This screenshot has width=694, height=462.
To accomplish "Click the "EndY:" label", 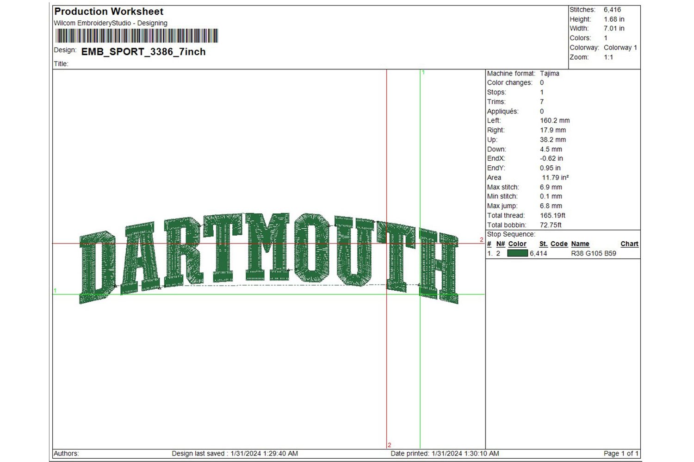I will pyautogui.click(x=496, y=168).
